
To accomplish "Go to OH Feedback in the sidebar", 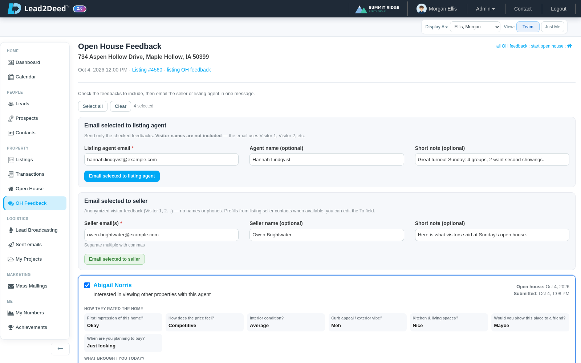I will click(35, 203).
